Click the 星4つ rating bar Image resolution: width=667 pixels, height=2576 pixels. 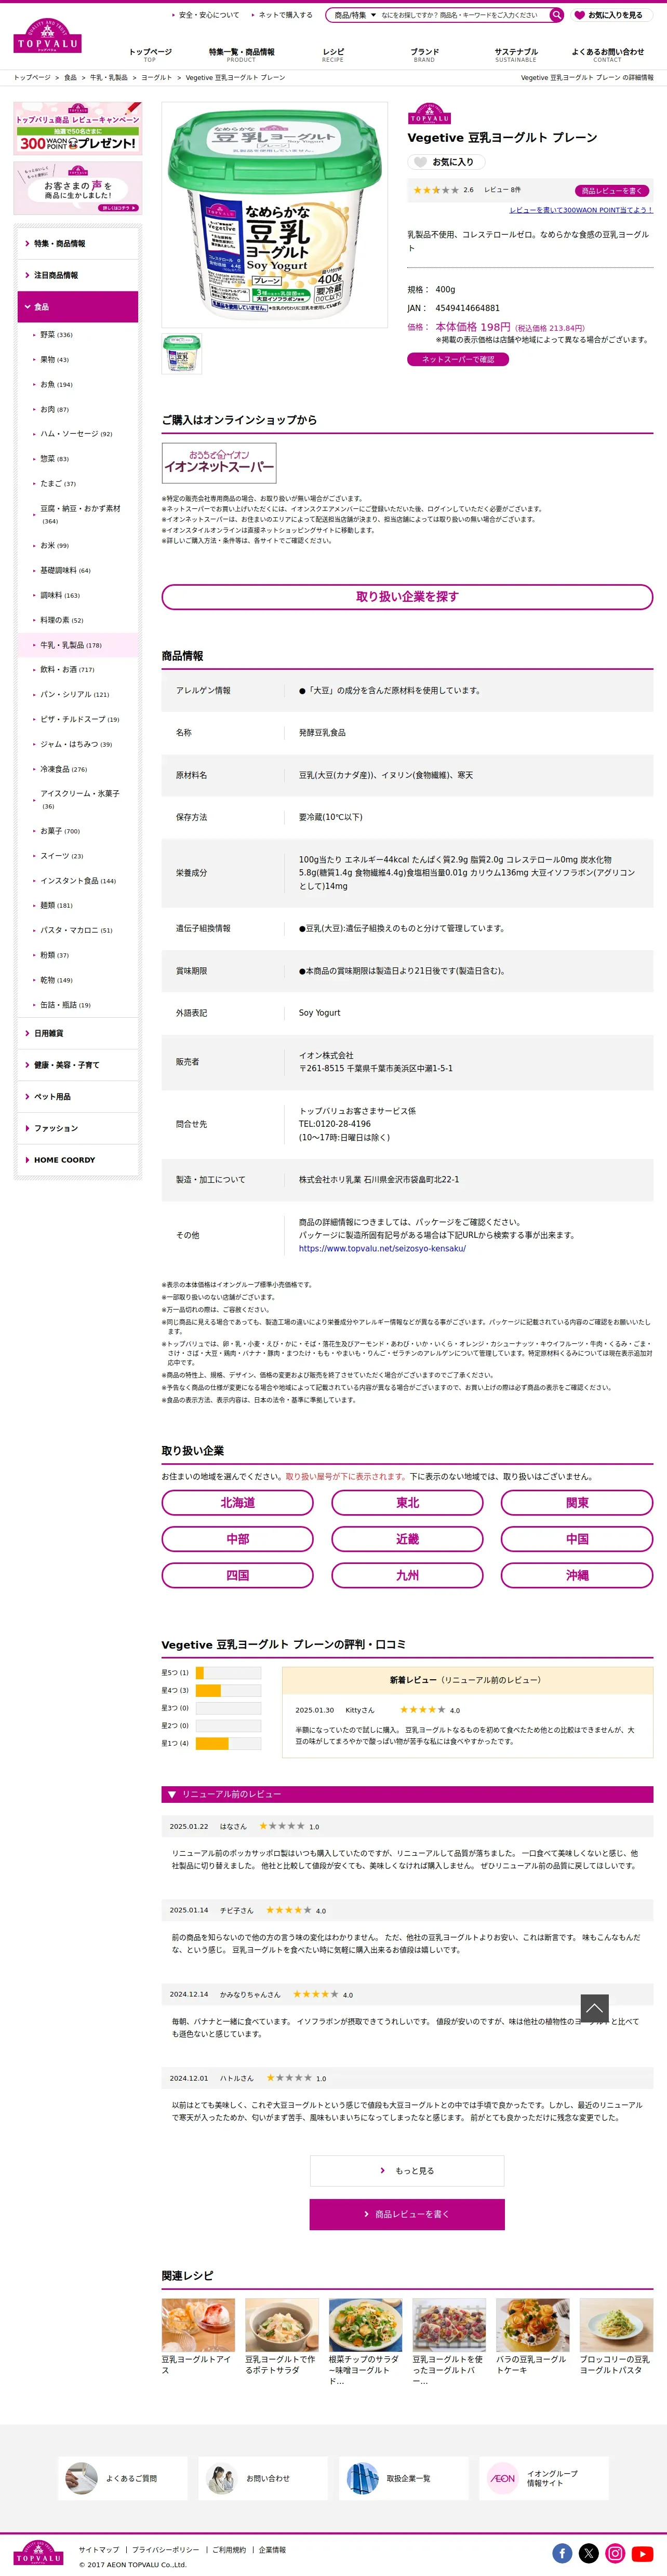228,1690
